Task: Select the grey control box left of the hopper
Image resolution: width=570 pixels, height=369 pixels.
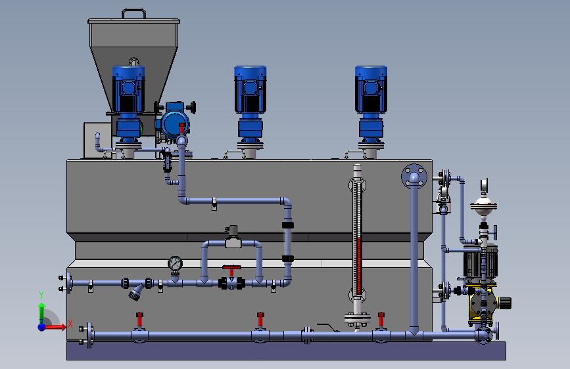Action: 98,141
